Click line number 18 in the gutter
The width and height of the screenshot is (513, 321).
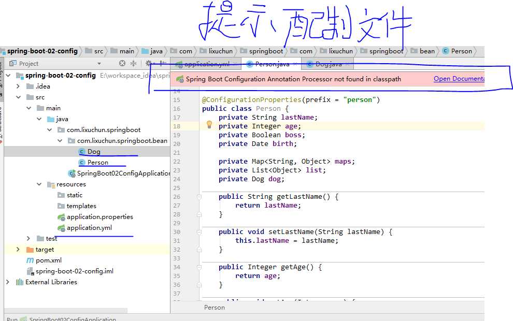177,126
